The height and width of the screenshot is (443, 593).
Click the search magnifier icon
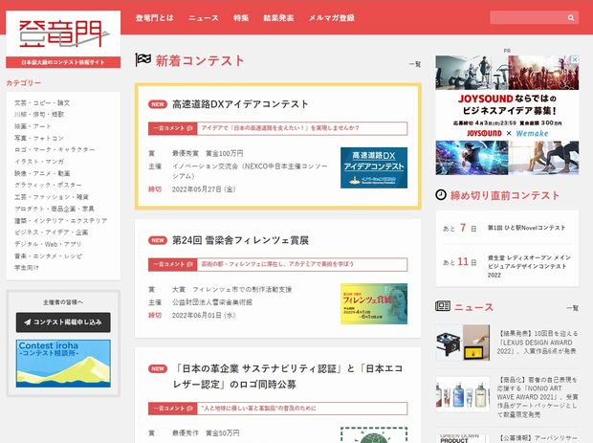pyautogui.click(x=571, y=17)
